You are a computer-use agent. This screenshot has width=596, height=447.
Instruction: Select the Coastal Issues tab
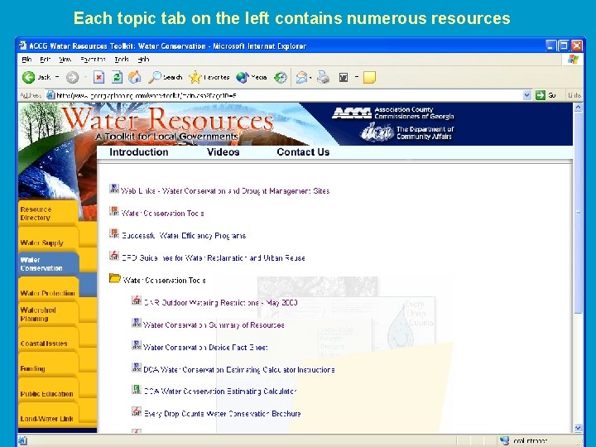(x=48, y=340)
